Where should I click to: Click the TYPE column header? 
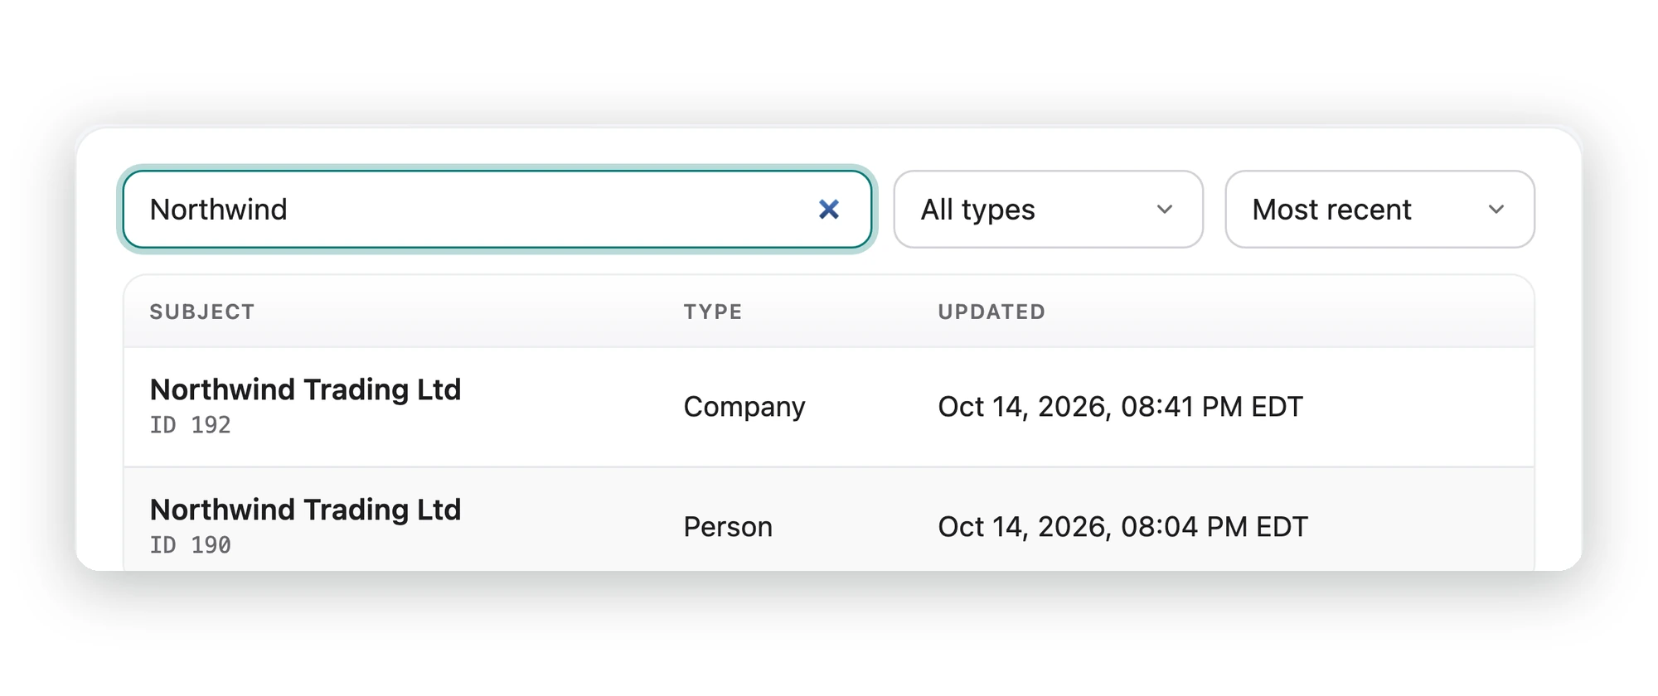pyautogui.click(x=713, y=312)
